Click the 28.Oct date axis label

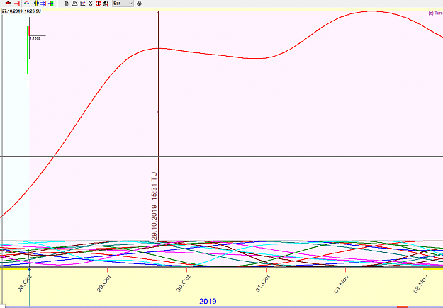tap(24, 283)
